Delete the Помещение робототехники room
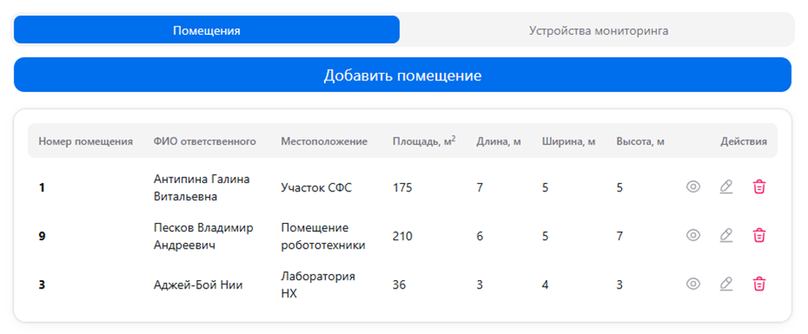Viewport: 808px width, 334px height. [758, 235]
